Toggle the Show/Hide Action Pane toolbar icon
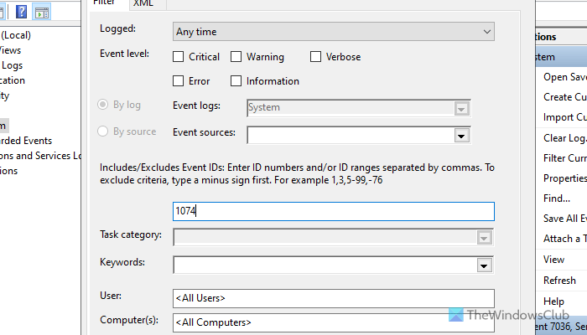This screenshot has height=335, width=587. pyautogui.click(x=41, y=12)
